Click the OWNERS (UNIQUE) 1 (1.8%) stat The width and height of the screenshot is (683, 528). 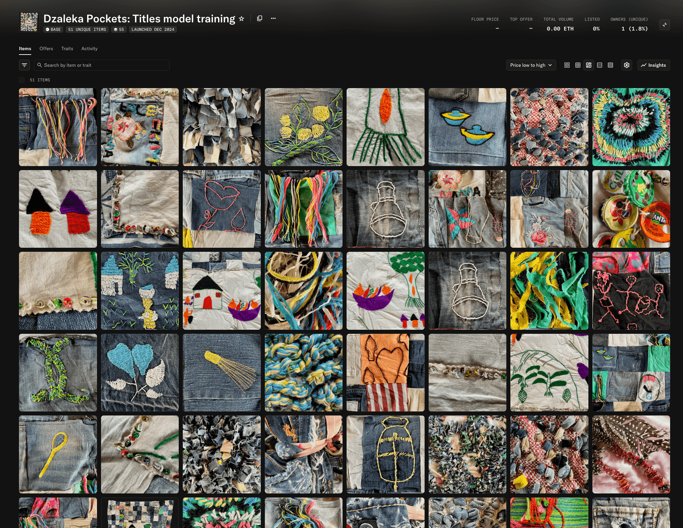tap(629, 24)
